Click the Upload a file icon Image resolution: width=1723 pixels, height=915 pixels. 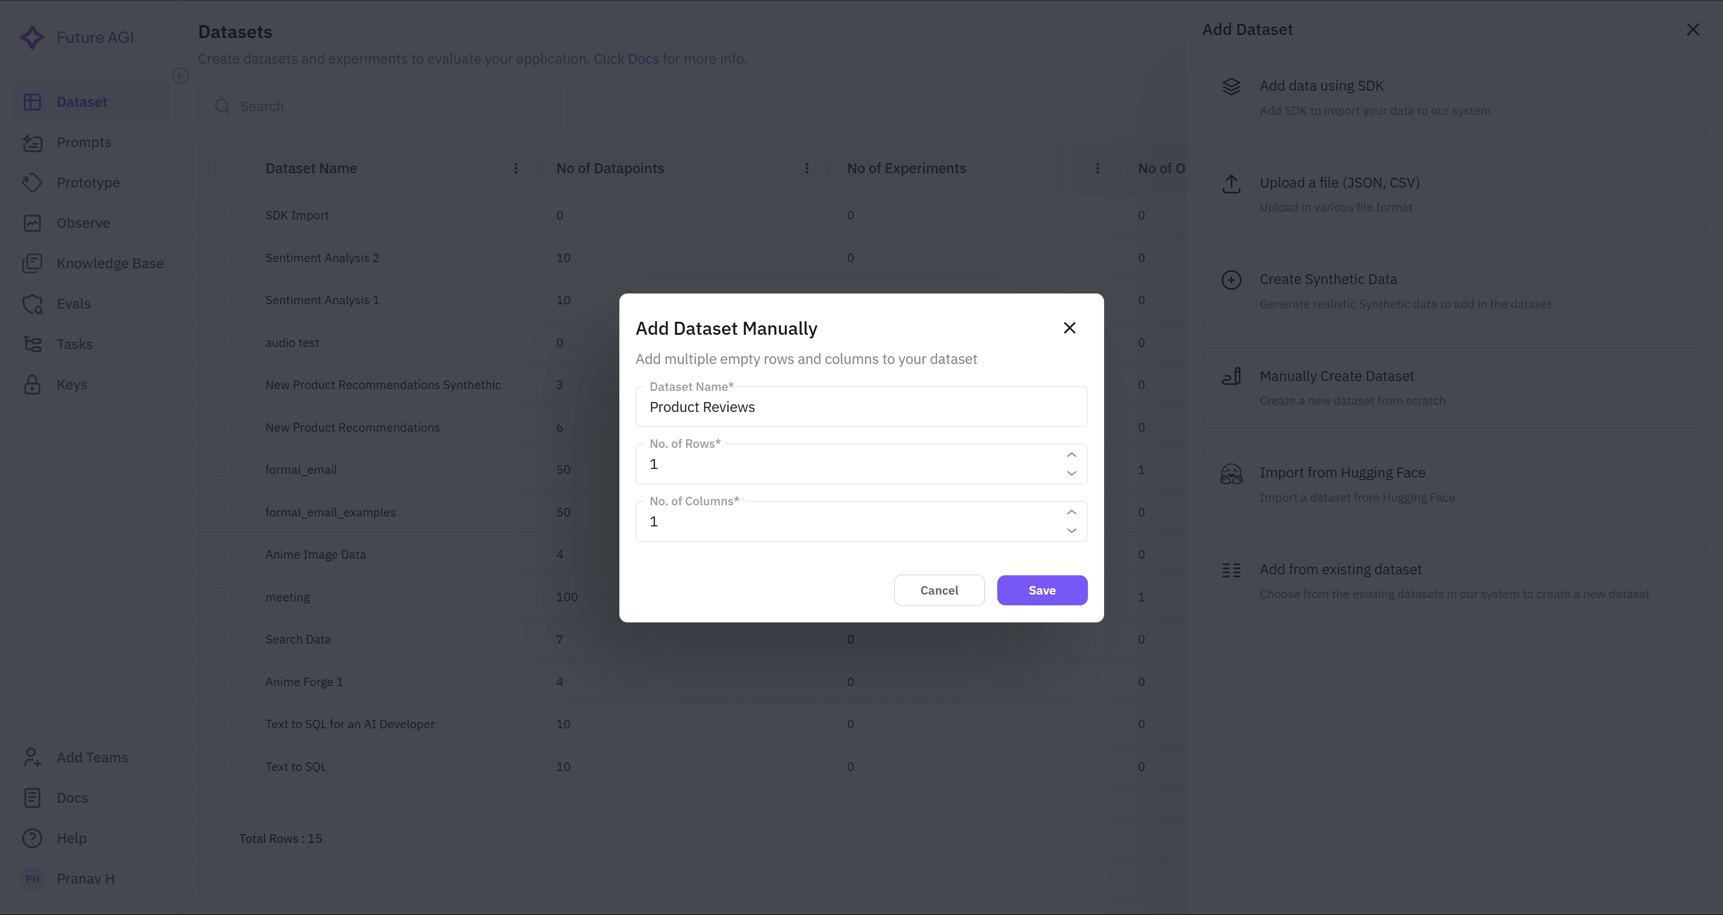click(1231, 184)
